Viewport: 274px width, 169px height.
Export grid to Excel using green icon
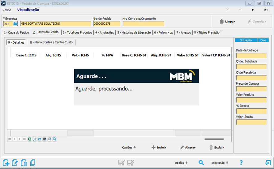pos(30,139)
